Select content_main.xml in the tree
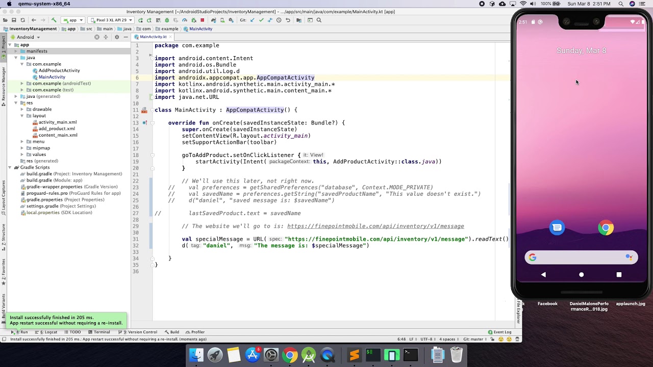 58,135
